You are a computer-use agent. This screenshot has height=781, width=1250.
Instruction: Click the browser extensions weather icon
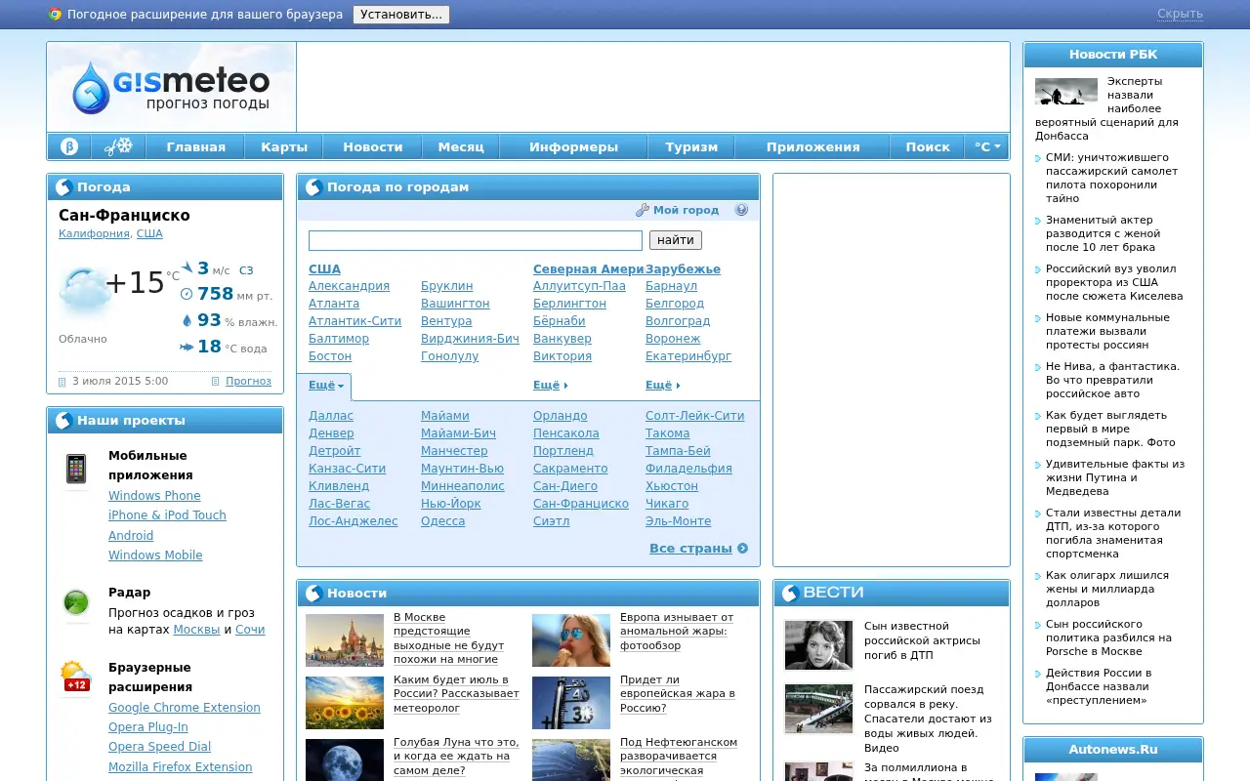pos(76,677)
